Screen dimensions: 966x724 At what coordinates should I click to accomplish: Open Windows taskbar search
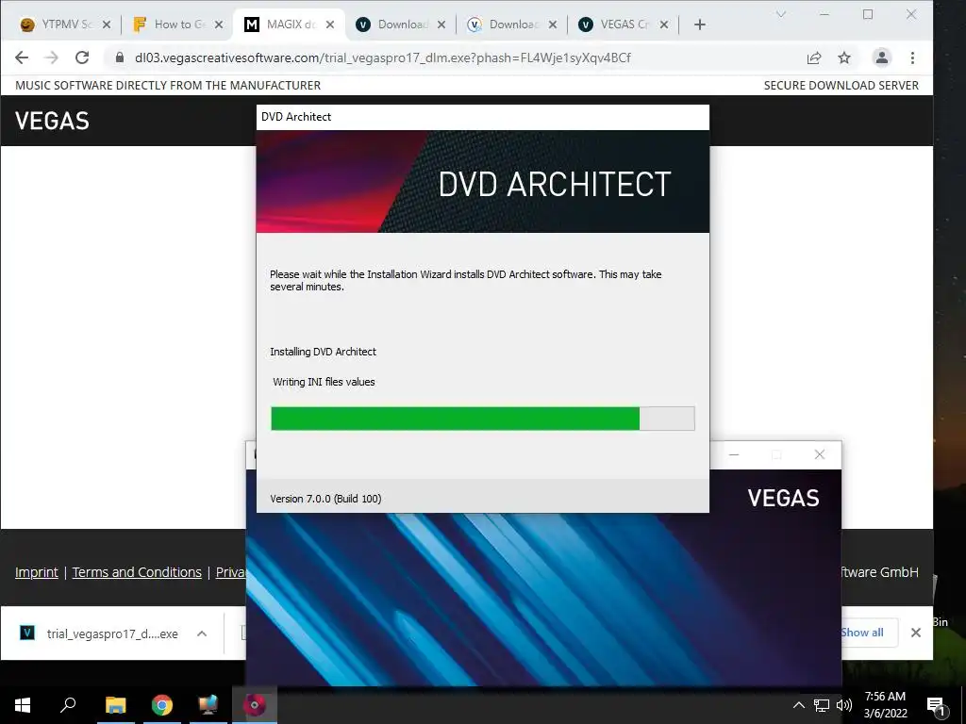68,705
